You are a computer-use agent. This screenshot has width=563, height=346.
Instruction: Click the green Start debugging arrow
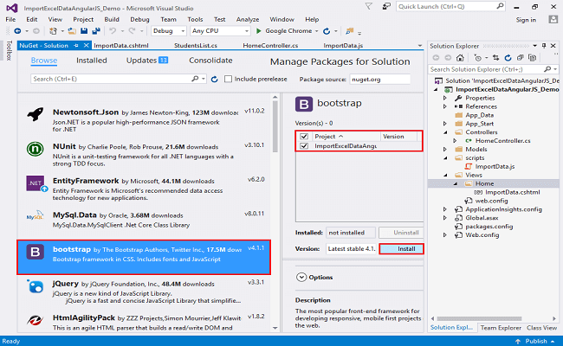pyautogui.click(x=258, y=31)
